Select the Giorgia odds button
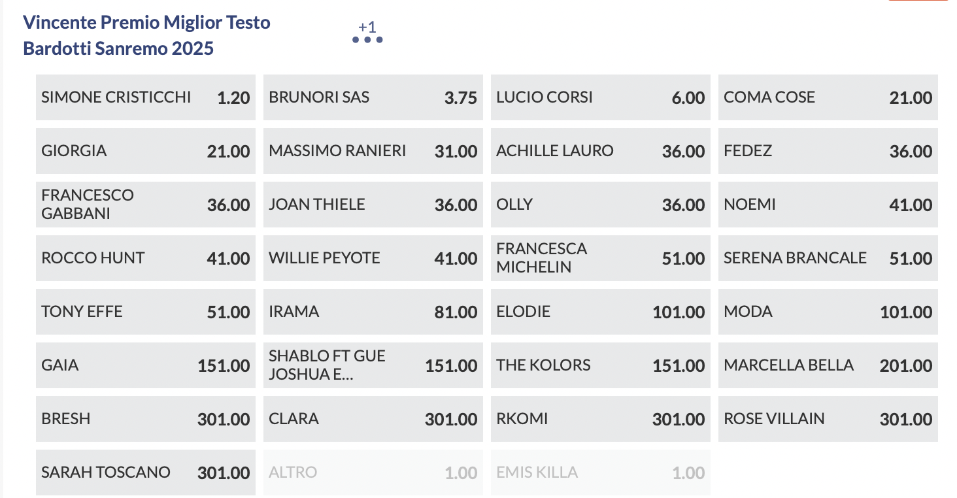The image size is (957, 498). pyautogui.click(x=145, y=151)
